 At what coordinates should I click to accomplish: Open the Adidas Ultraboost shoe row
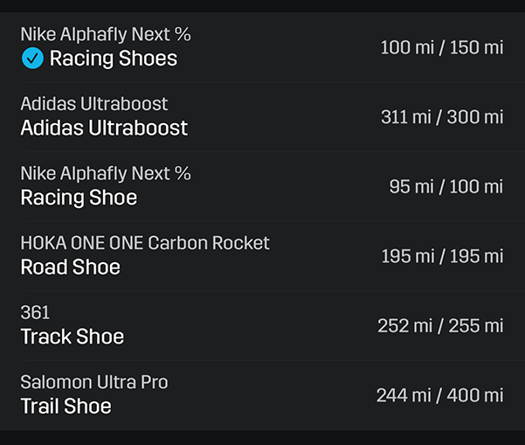click(262, 117)
